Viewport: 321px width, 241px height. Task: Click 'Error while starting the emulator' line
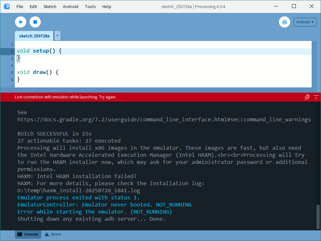95,212
